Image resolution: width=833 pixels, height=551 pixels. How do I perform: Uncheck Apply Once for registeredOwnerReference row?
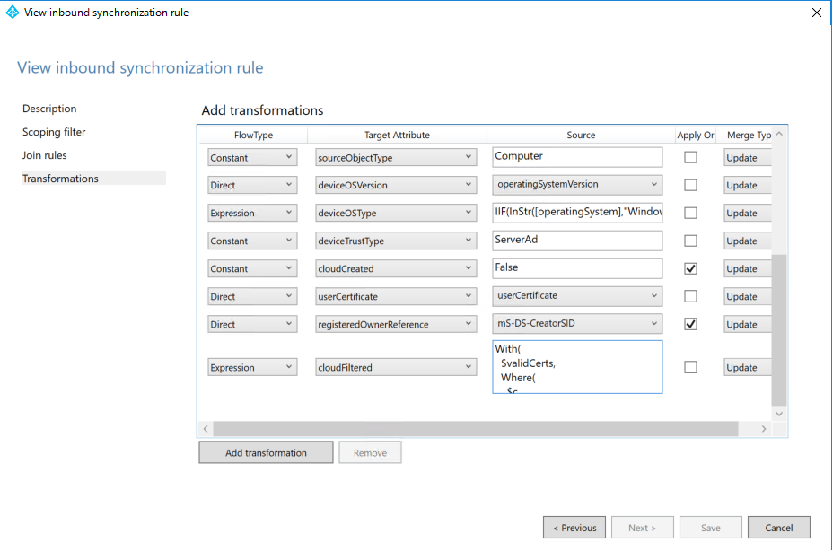pyautogui.click(x=690, y=324)
